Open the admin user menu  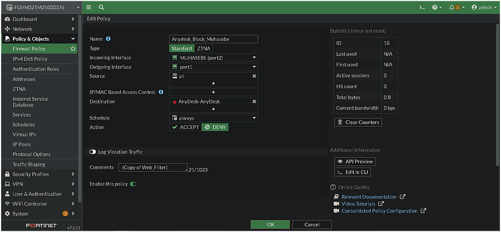coord(484,7)
